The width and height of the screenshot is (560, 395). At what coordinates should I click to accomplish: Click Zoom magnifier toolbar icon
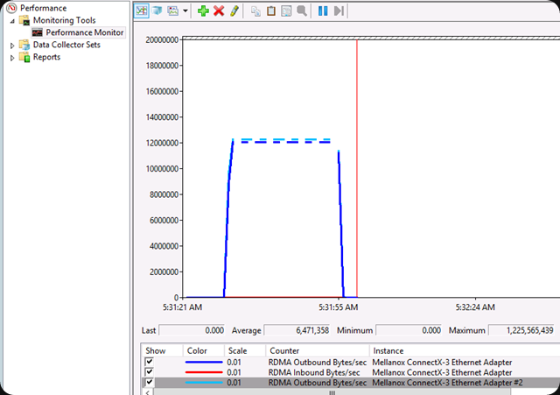pyautogui.click(x=302, y=11)
